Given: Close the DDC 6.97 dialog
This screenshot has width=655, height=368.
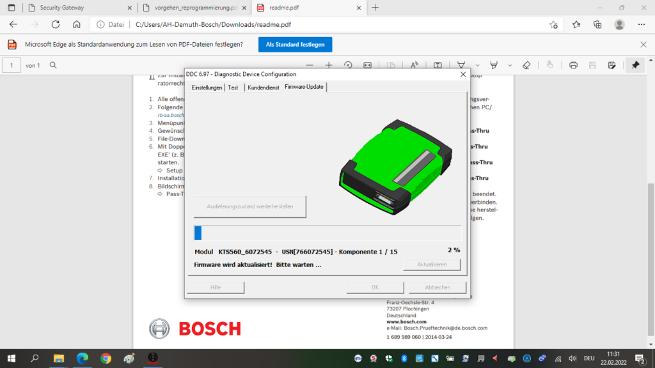Looking at the screenshot, I should click(463, 74).
